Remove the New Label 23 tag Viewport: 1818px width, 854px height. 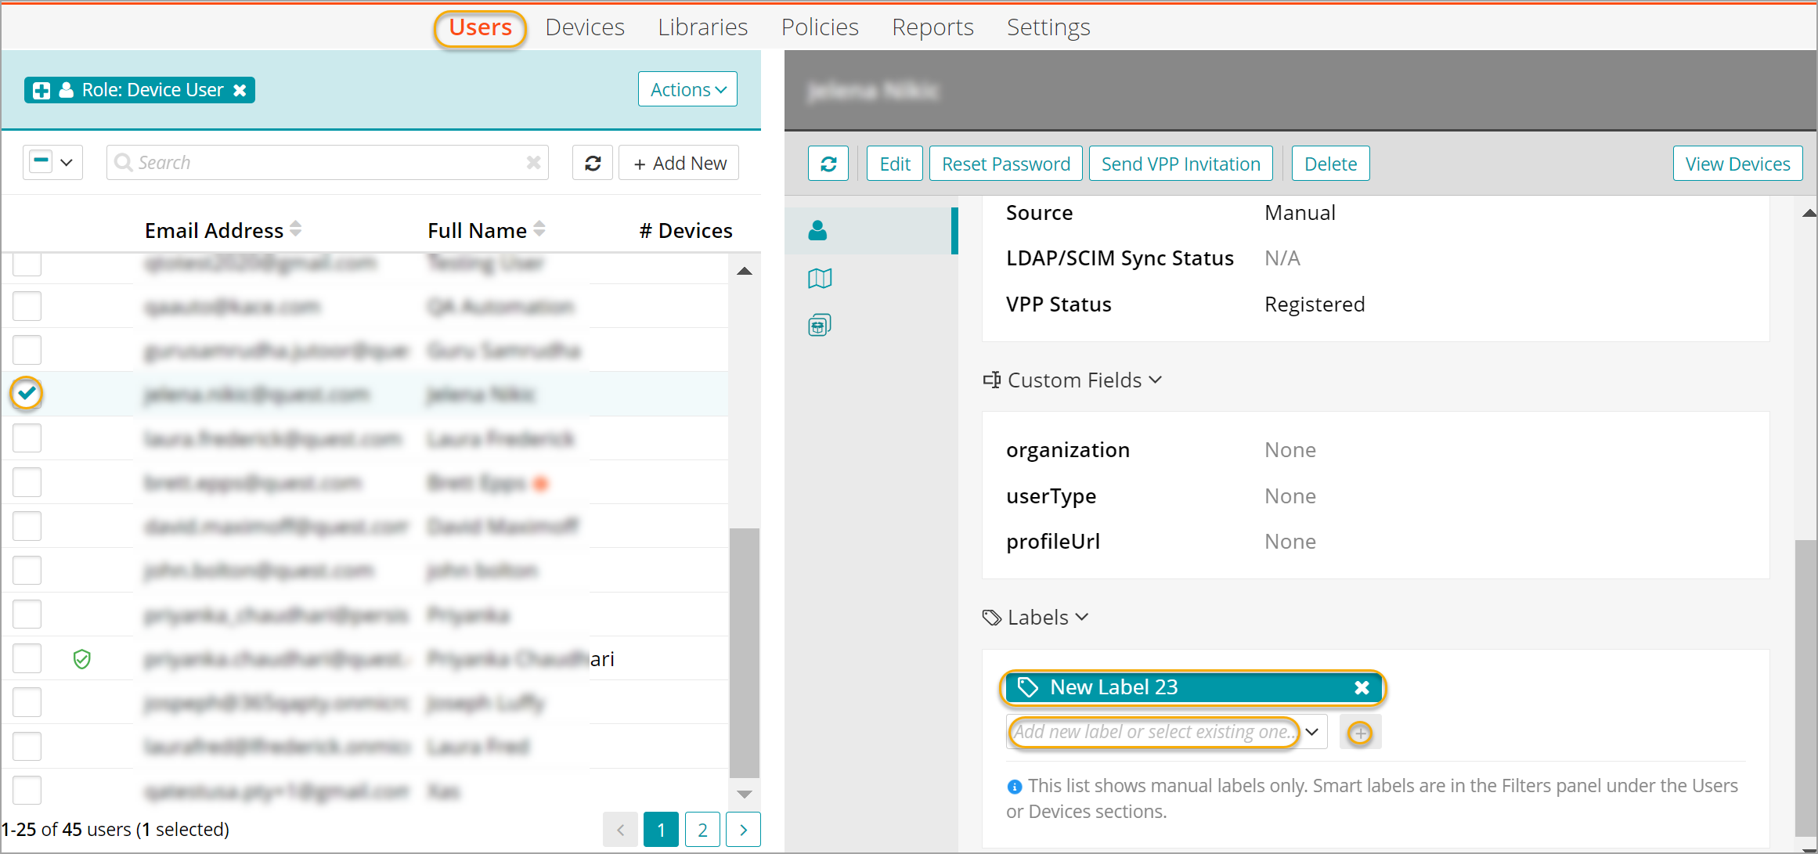(1362, 687)
